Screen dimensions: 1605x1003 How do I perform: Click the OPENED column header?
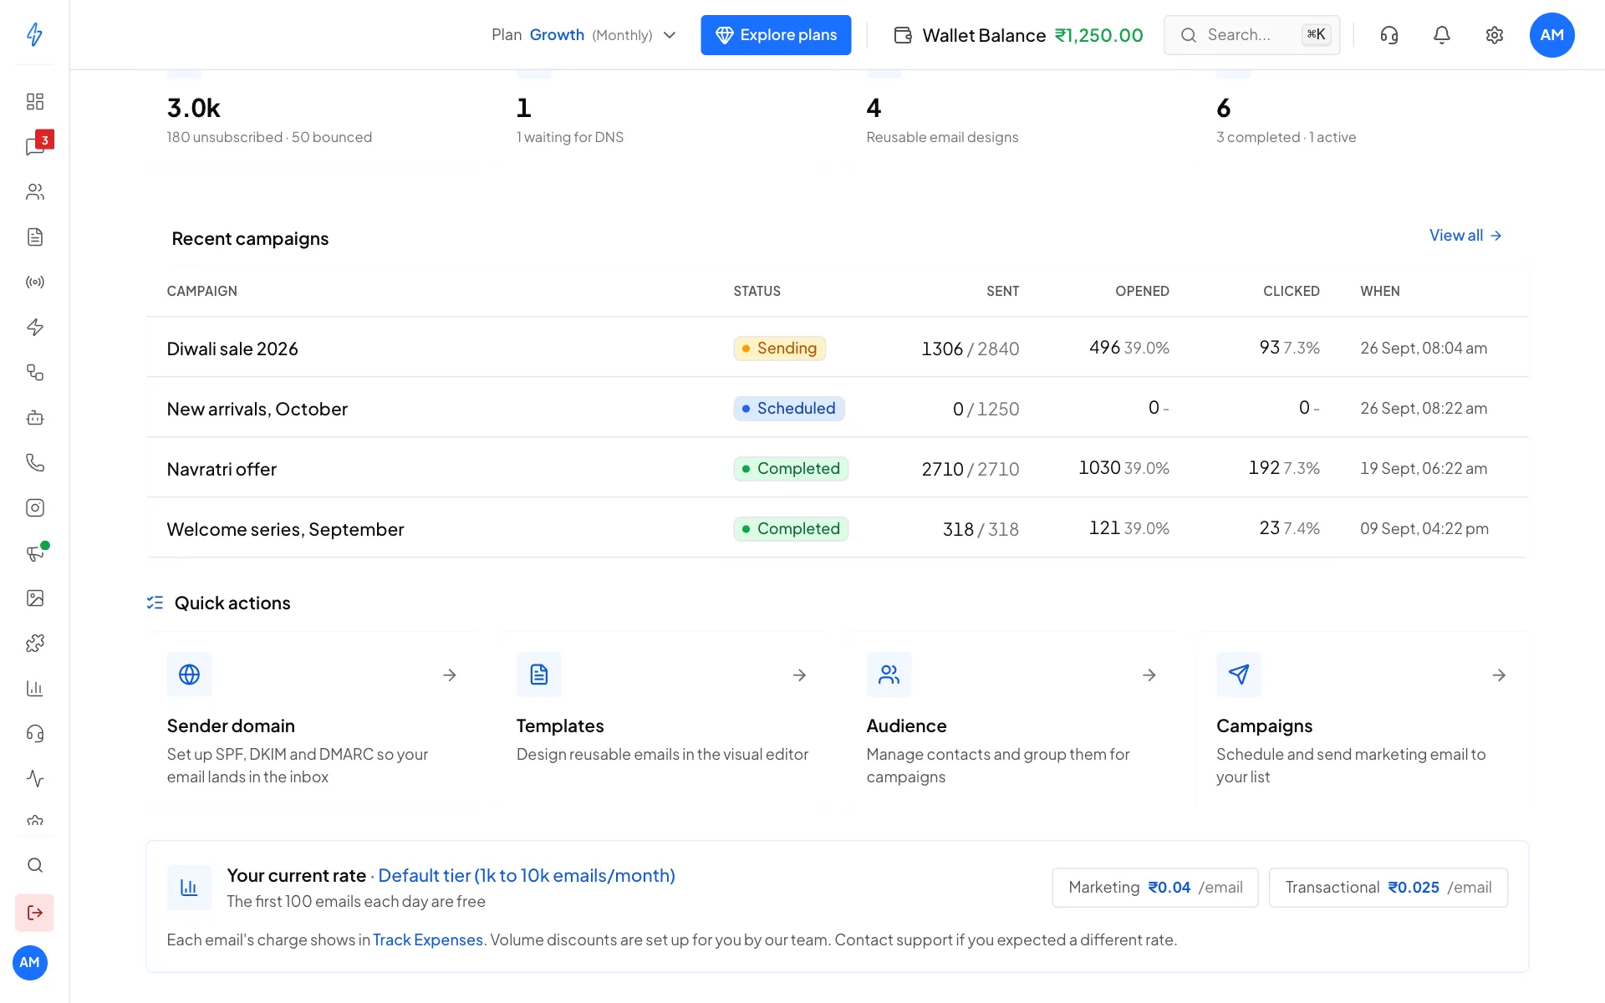1142,291
